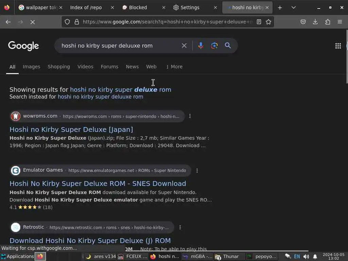Screen dimensions: 348x261
Task: Open a new tab with plus button
Action: 280,7
